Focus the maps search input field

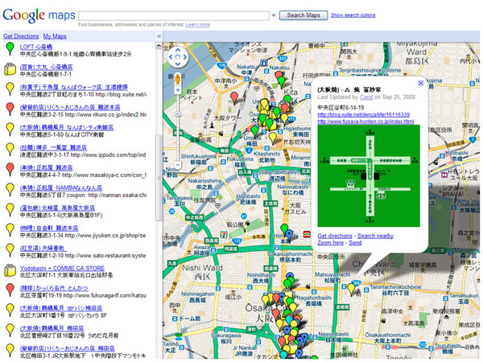pyautogui.click(x=174, y=16)
